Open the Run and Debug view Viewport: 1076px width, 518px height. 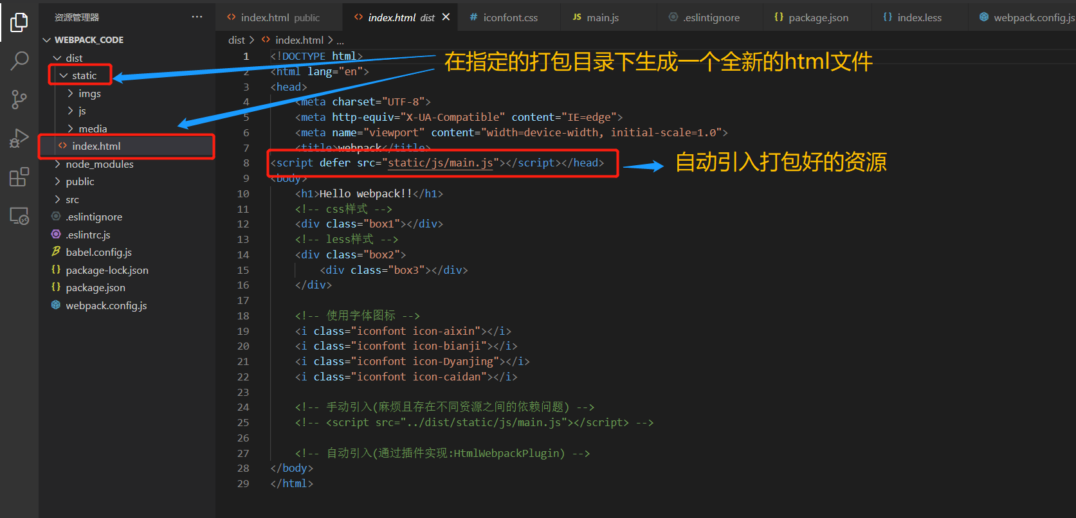click(19, 138)
